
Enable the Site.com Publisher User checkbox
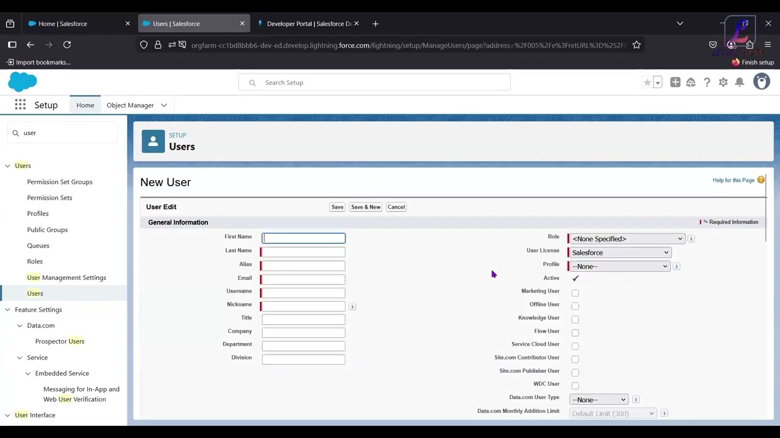(x=575, y=372)
